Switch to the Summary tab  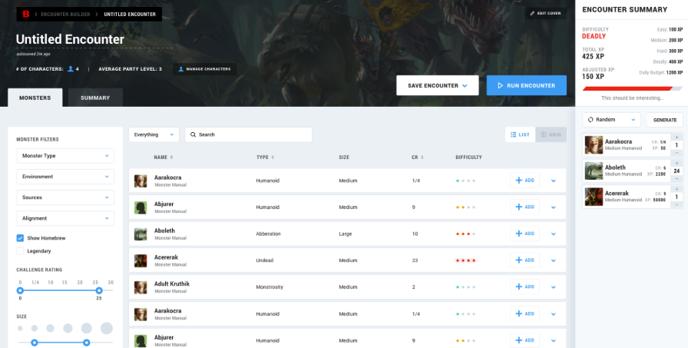[95, 98]
